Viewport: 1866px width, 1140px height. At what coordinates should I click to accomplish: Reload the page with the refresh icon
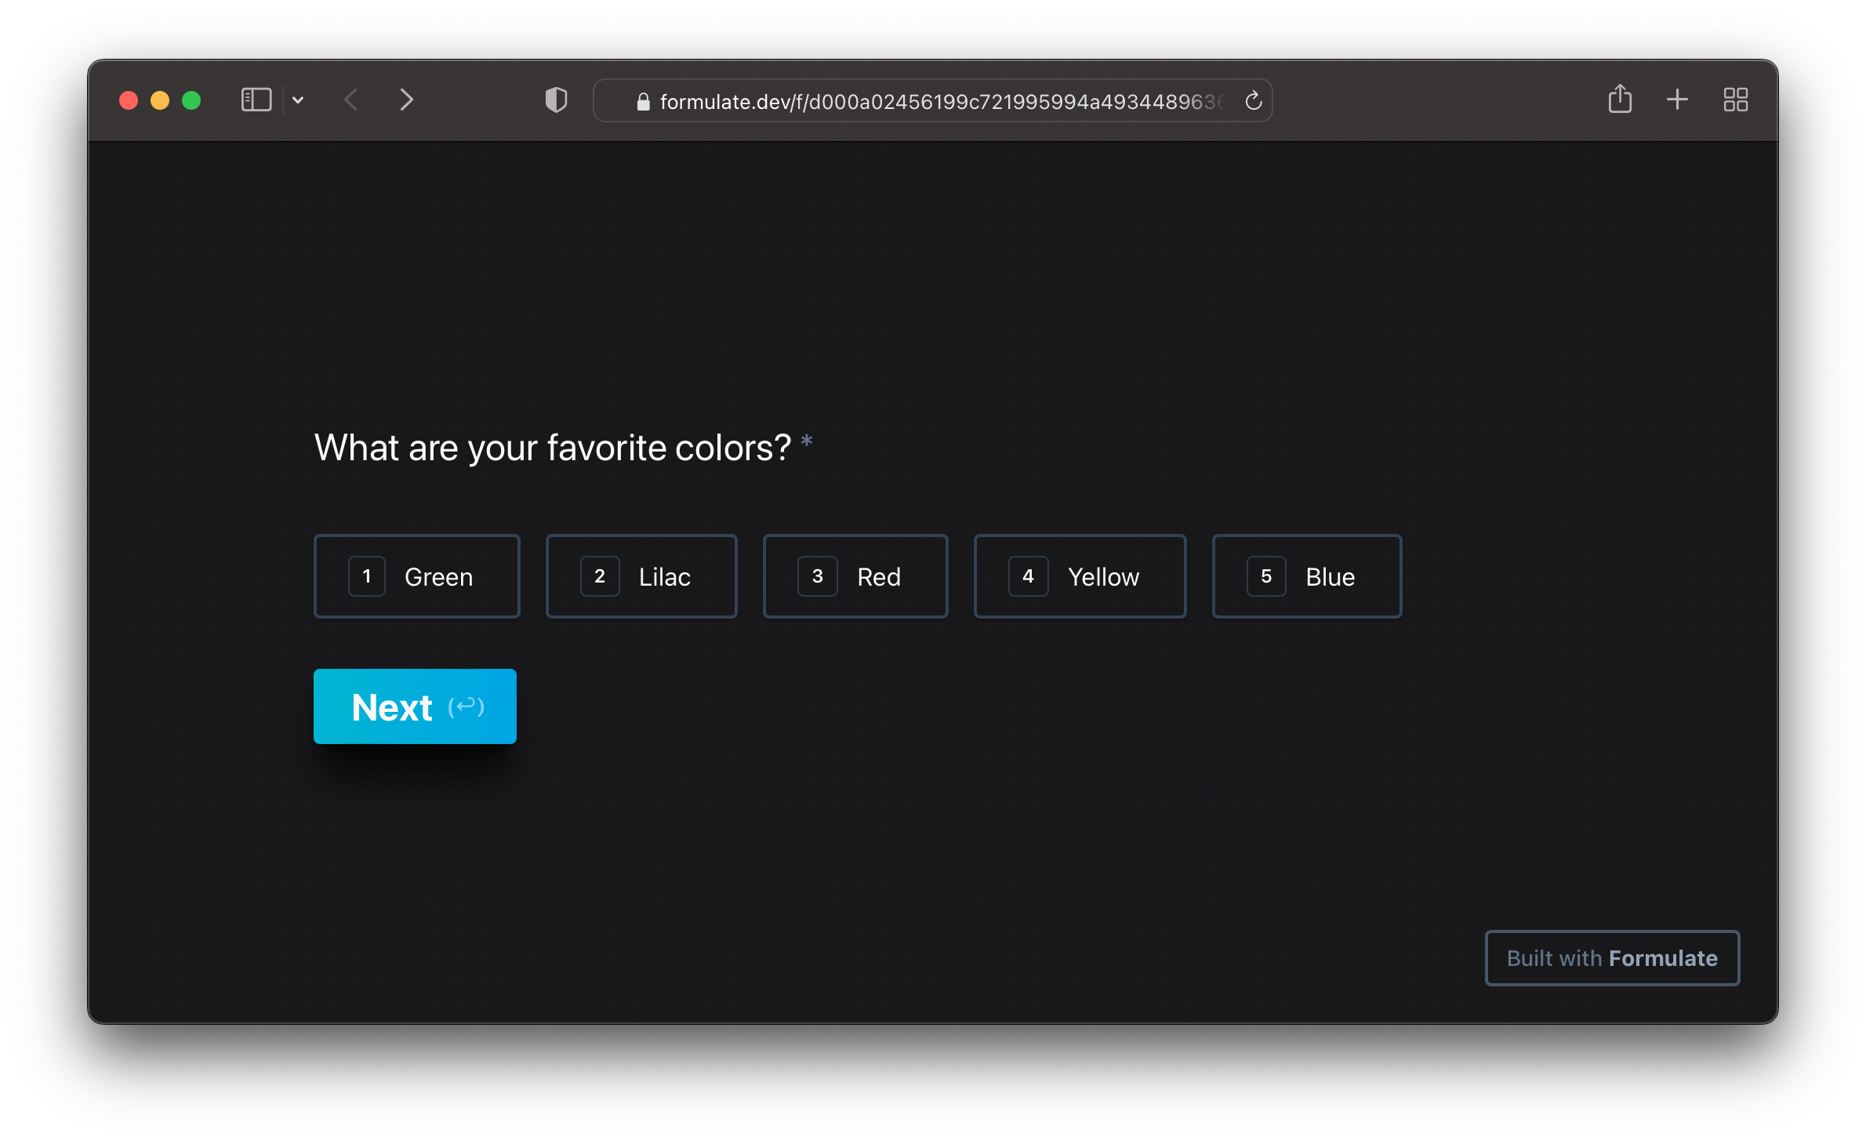[x=1253, y=101]
